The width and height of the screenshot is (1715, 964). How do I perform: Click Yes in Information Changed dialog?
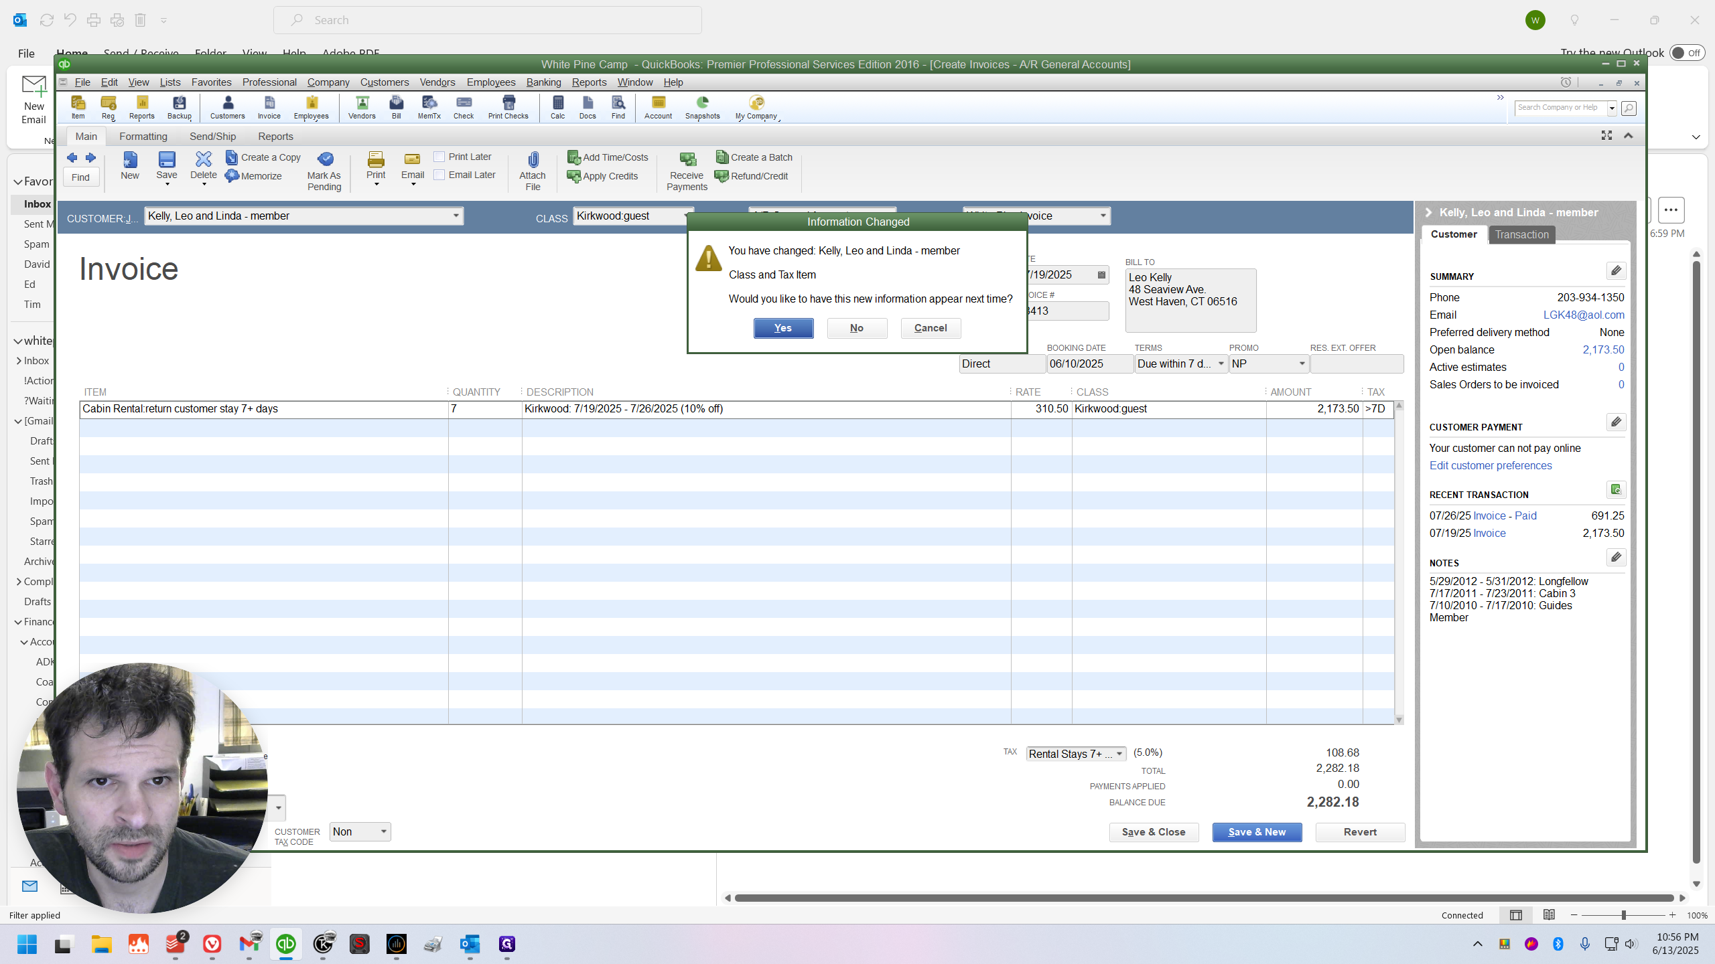tap(783, 328)
